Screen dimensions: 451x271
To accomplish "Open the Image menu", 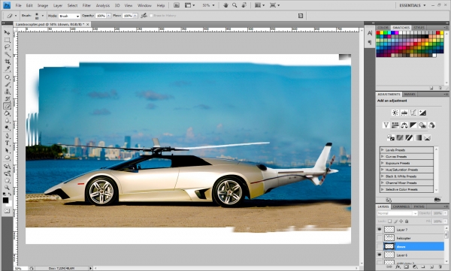I will pos(43,5).
